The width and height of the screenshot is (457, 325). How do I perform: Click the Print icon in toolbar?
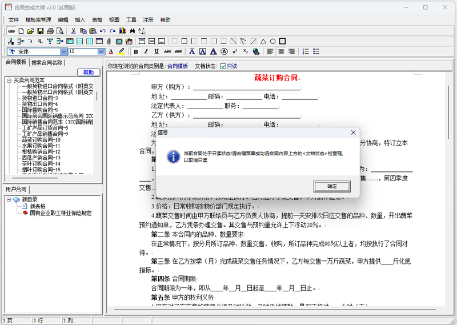coord(50,31)
